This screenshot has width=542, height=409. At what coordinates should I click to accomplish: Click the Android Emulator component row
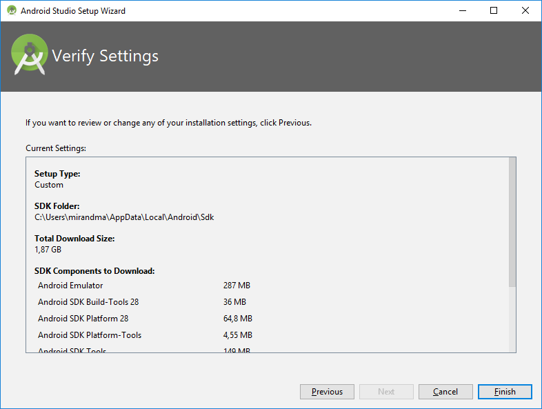[70, 286]
